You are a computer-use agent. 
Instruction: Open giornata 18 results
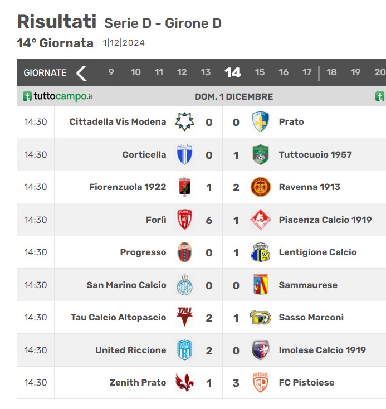331,72
